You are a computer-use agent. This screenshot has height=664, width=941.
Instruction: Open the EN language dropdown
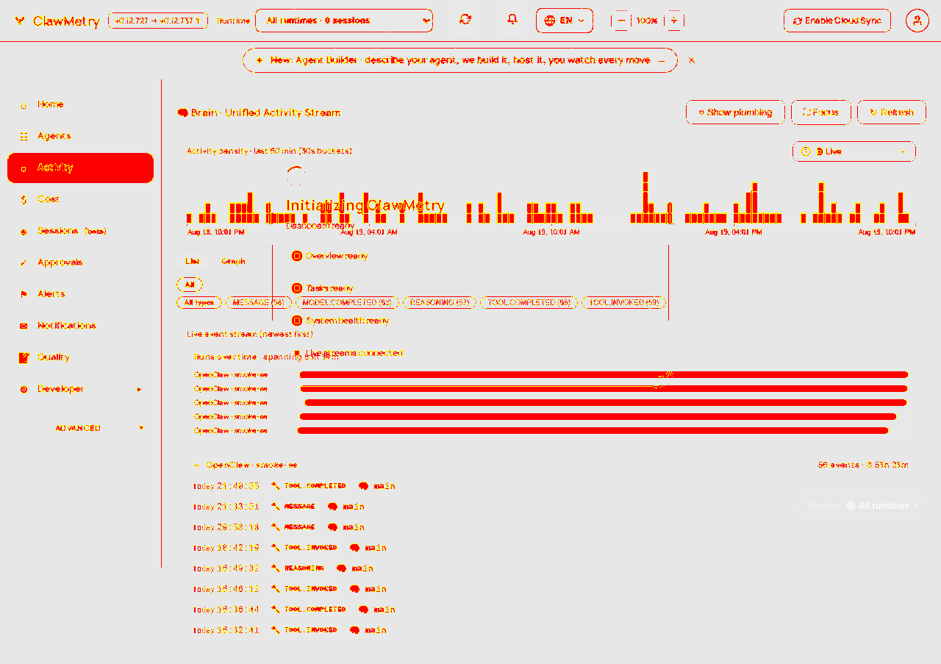[565, 21]
